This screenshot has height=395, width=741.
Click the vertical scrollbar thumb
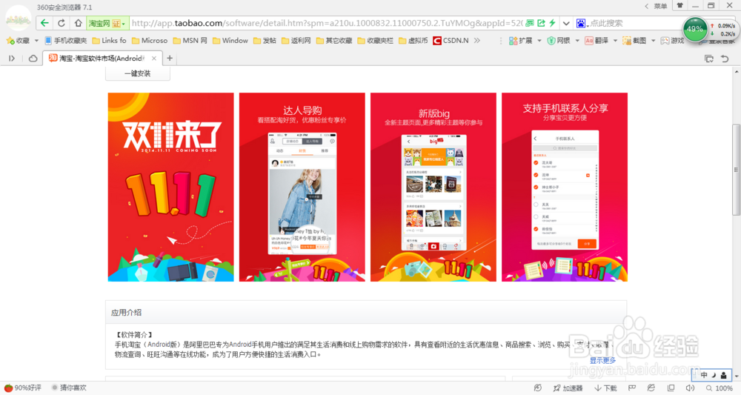(736, 169)
